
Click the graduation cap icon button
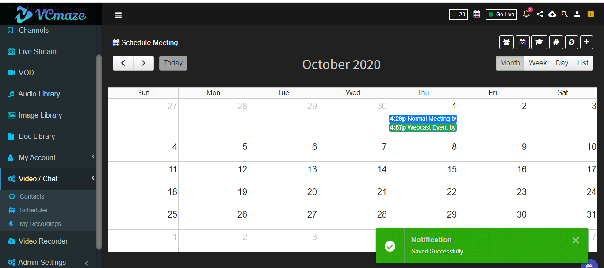point(539,42)
